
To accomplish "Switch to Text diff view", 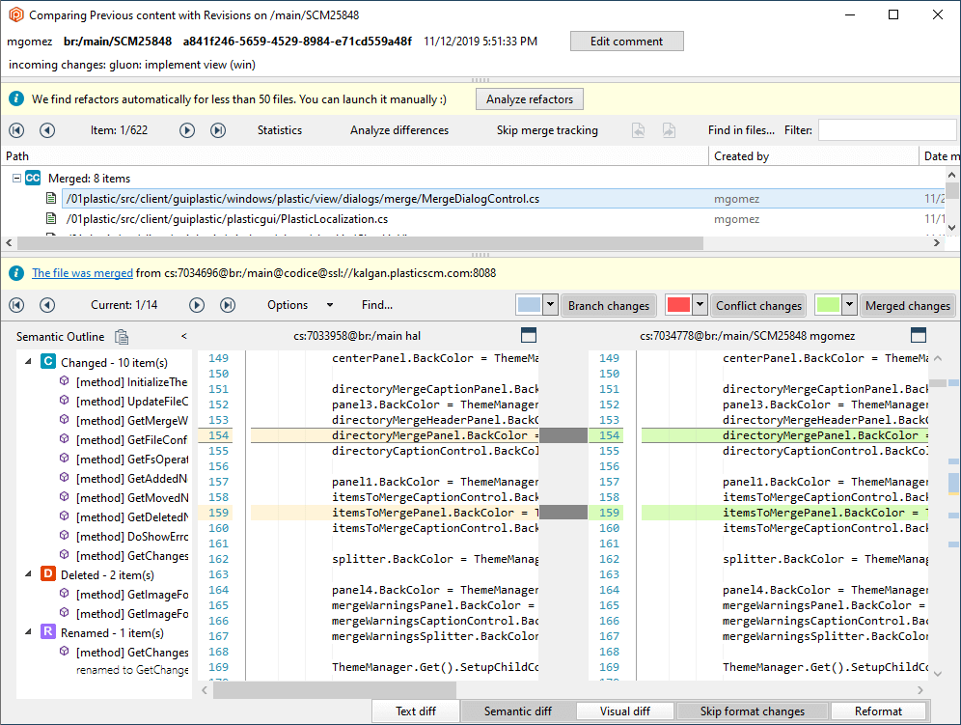I will [416, 711].
